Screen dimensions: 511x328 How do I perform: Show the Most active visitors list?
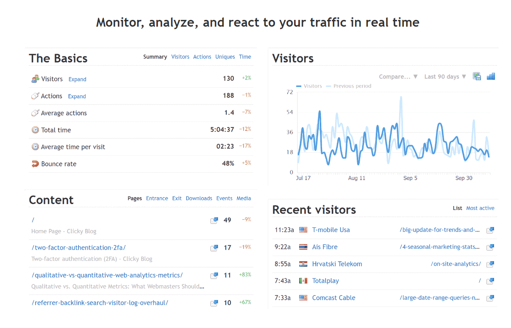(x=480, y=208)
